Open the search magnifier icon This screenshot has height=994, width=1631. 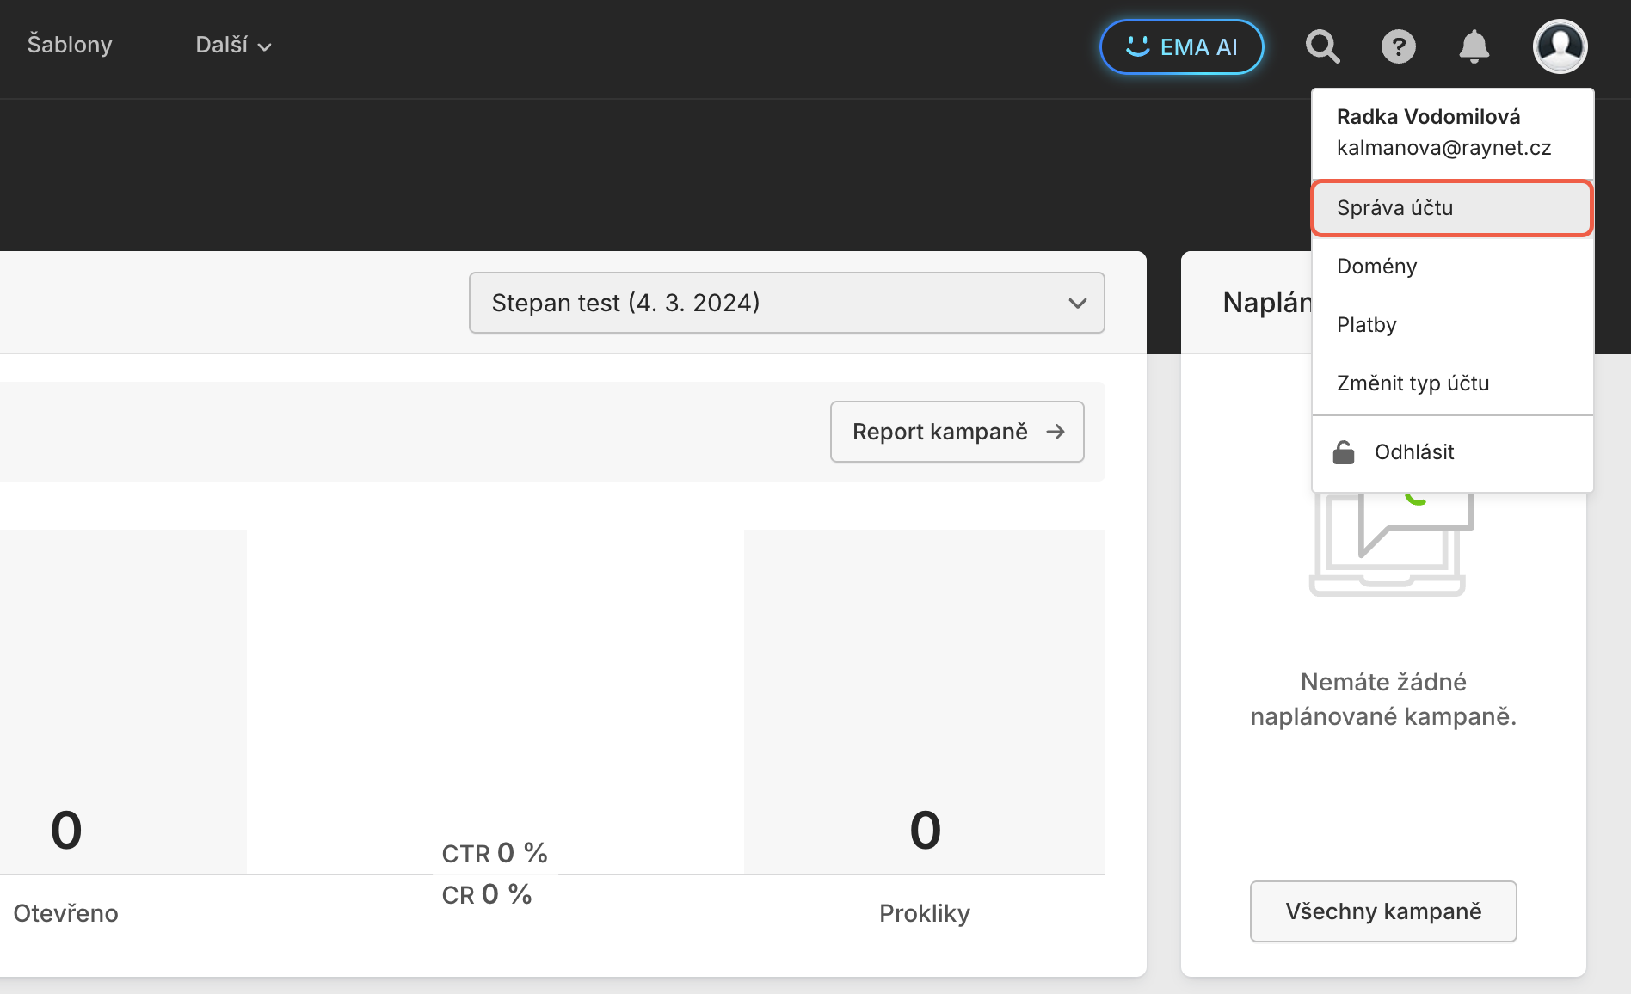pyautogui.click(x=1322, y=46)
